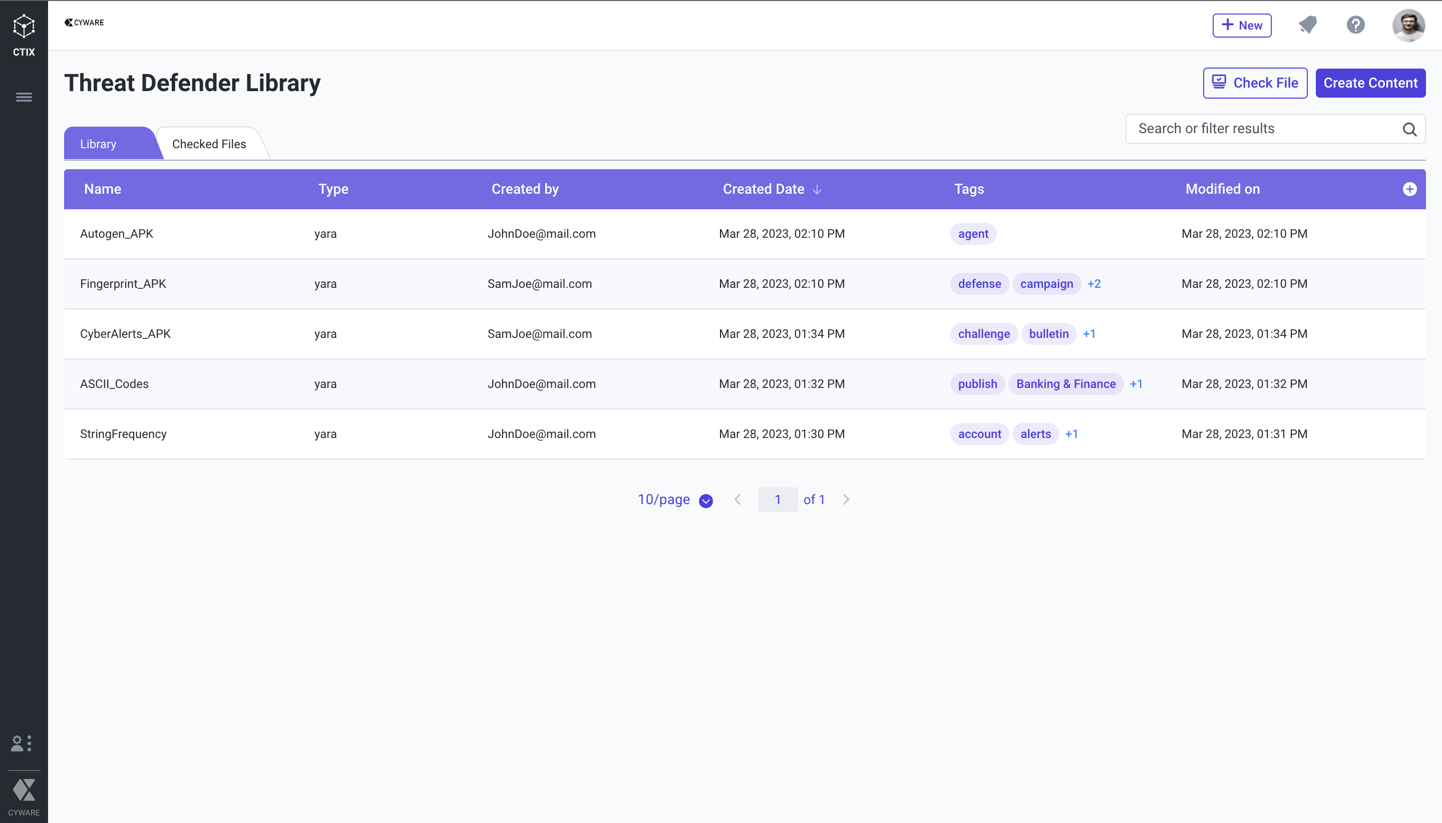Viewport: 1442px width, 823px height.
Task: Sort by the Modified on column header
Action: point(1223,189)
